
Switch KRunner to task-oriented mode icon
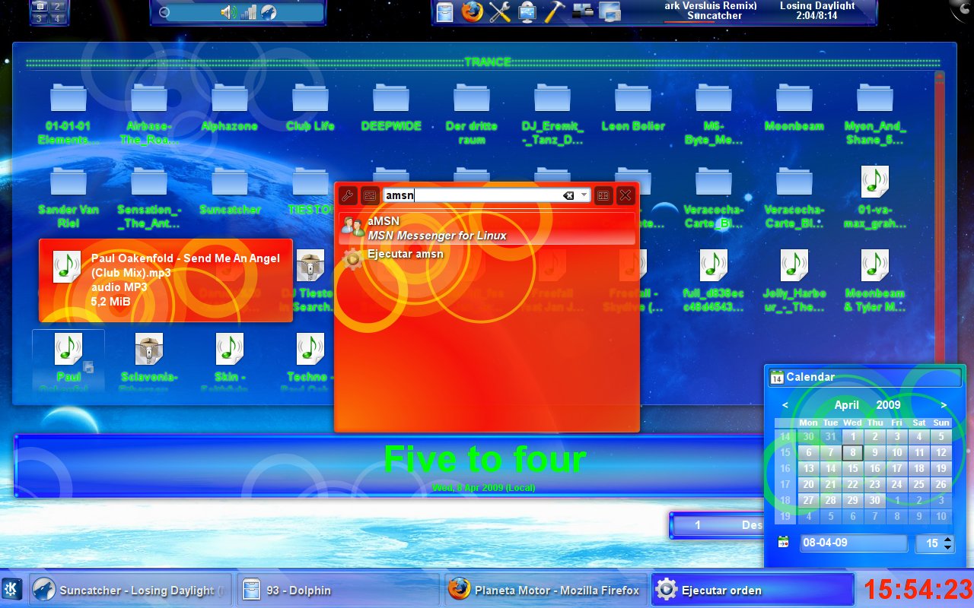click(603, 195)
